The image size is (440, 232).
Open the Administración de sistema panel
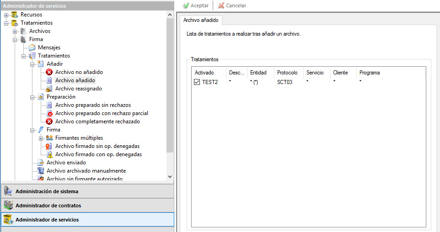pos(87,191)
